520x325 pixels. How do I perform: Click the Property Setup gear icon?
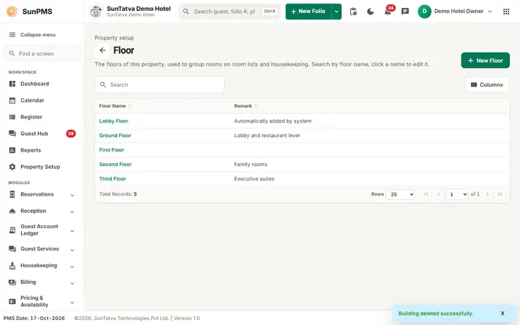(x=12, y=167)
